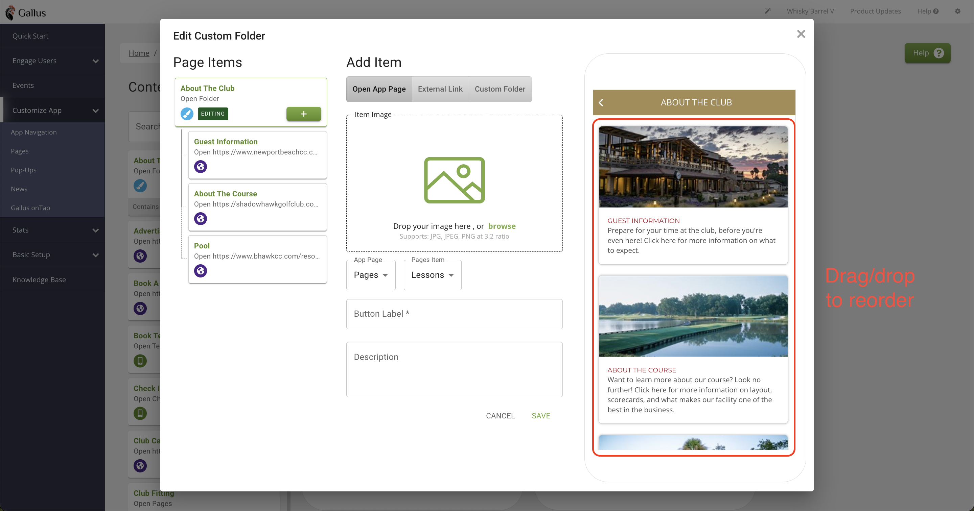This screenshot has height=511, width=974.
Task: Click the Home breadcrumb link
Action: point(139,53)
